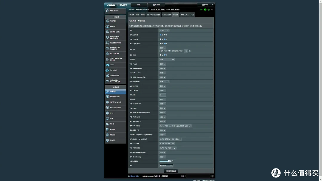
Task: Select No for Enable Radio
Action: point(165,35)
